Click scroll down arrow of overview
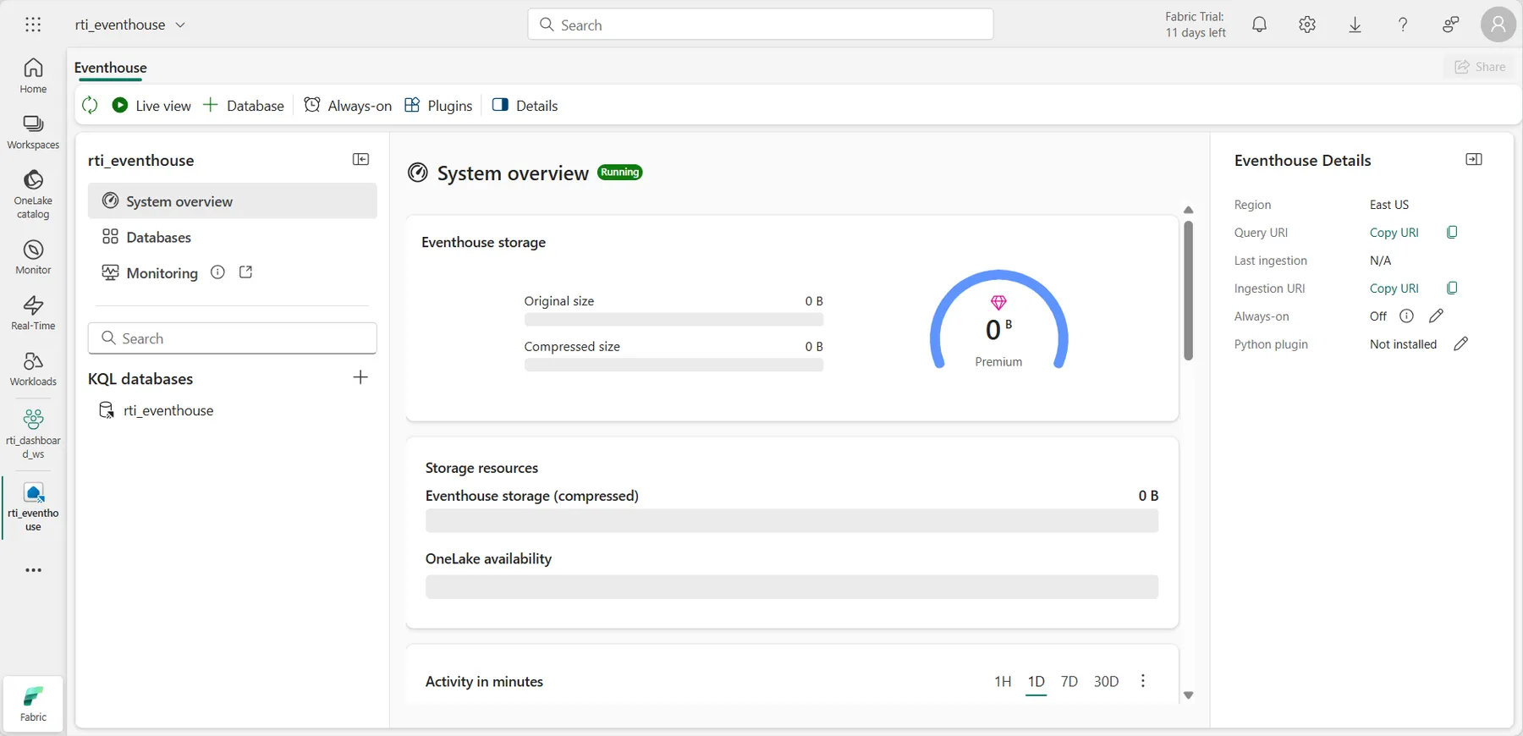Viewport: 1523px width, 736px height. [1188, 695]
